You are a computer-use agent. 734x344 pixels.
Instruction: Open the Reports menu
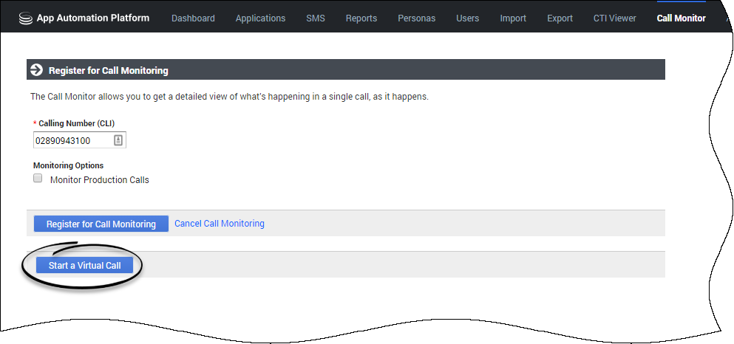tap(361, 18)
